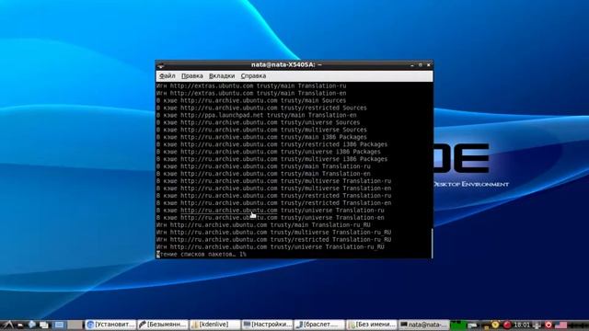Viewport: 589px width, 331px height.
Task: Switch to the first desktop in pager
Action: point(59,325)
